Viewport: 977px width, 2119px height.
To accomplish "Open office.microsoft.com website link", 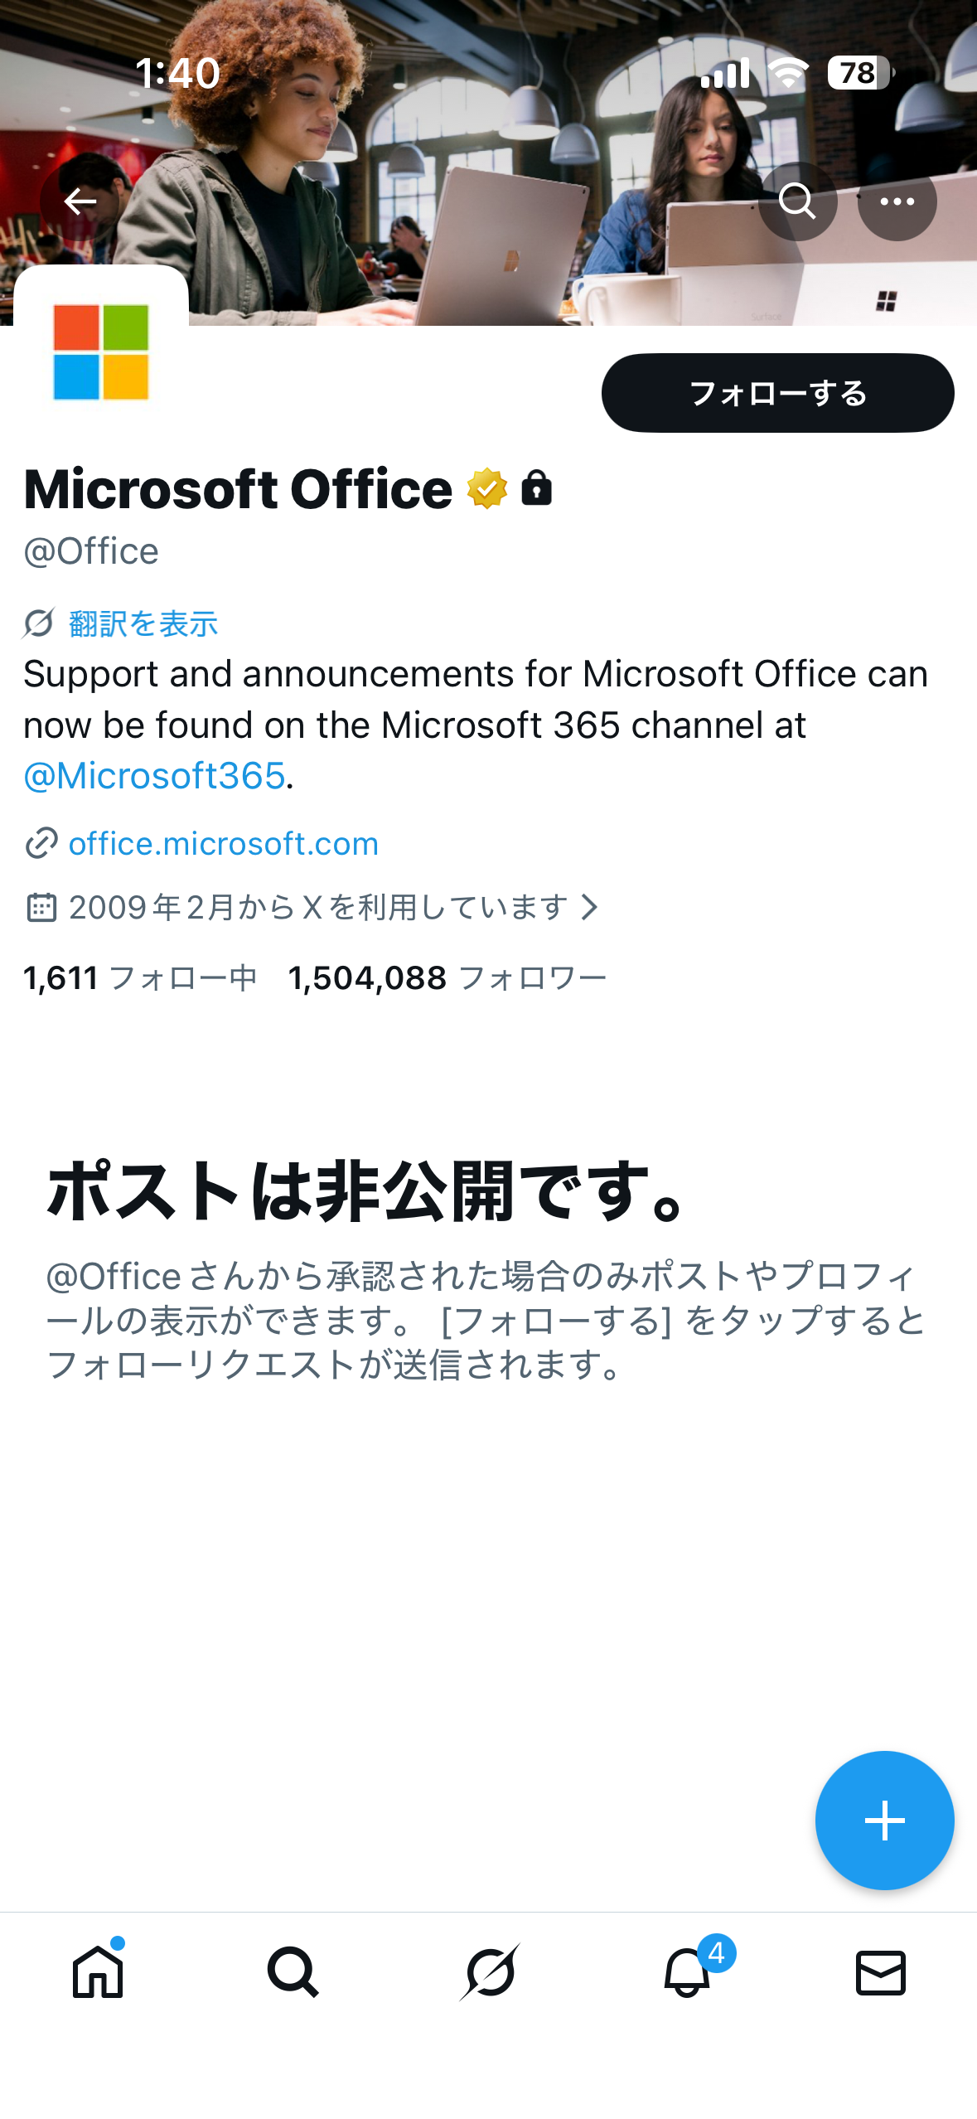I will pos(223,844).
